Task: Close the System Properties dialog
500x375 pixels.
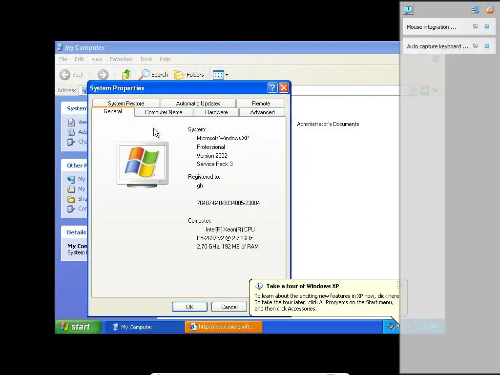Action: (x=284, y=88)
